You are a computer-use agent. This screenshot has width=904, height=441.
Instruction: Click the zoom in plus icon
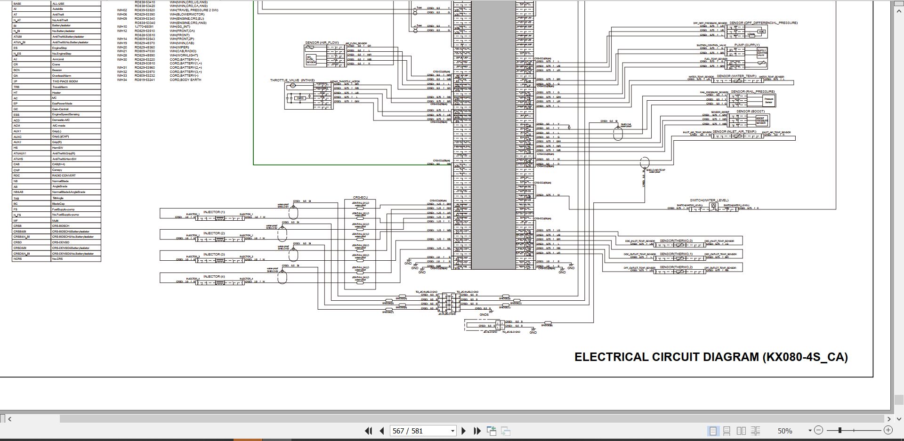[x=888, y=430]
